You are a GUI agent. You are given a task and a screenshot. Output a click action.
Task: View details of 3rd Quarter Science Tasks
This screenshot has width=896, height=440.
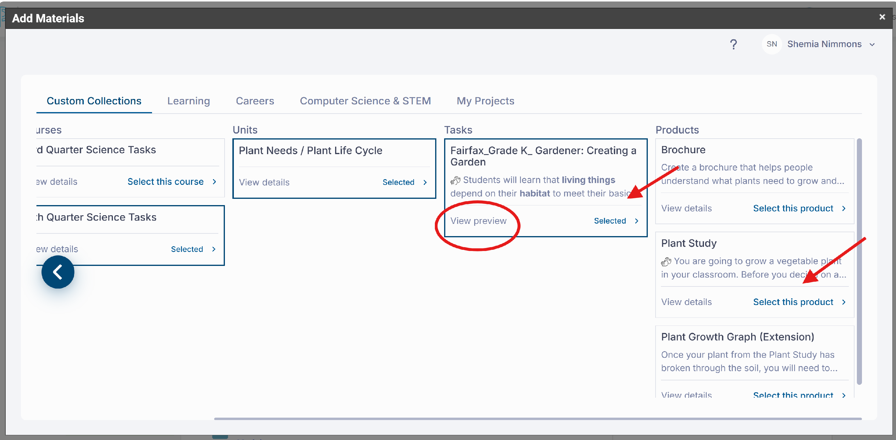point(57,182)
